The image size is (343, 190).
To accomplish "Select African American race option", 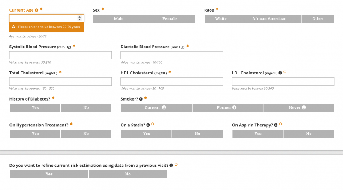I will click(269, 19).
